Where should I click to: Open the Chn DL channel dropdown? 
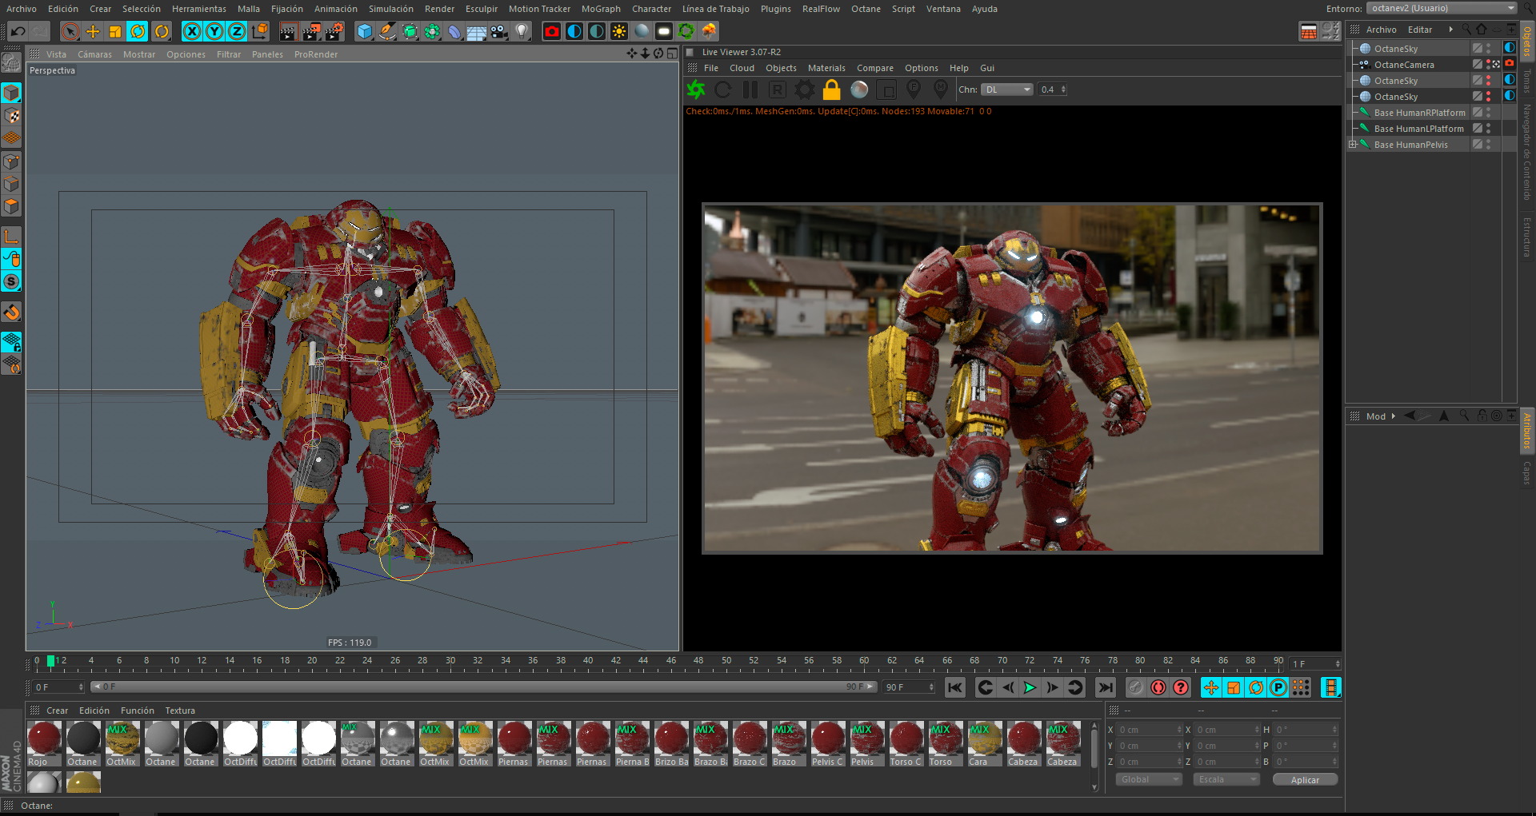coord(1006,90)
